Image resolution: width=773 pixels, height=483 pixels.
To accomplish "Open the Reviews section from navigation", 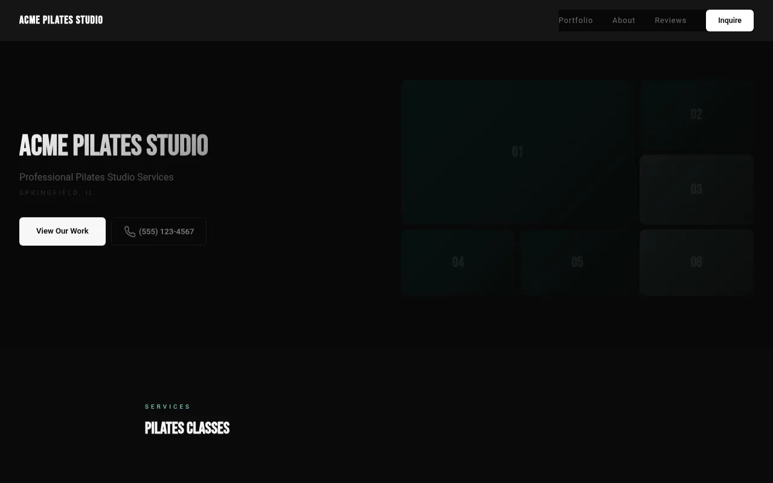I will coord(670,20).
